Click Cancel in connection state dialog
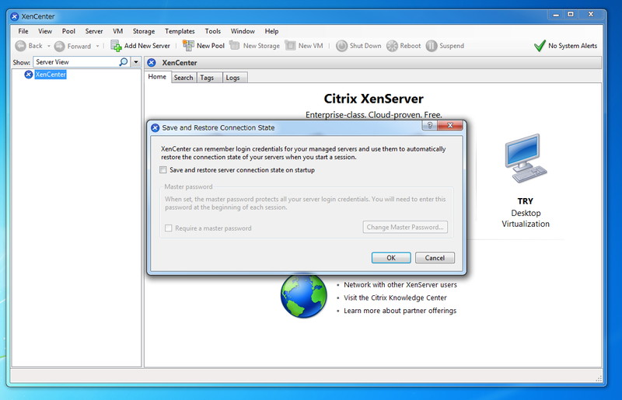 [435, 258]
